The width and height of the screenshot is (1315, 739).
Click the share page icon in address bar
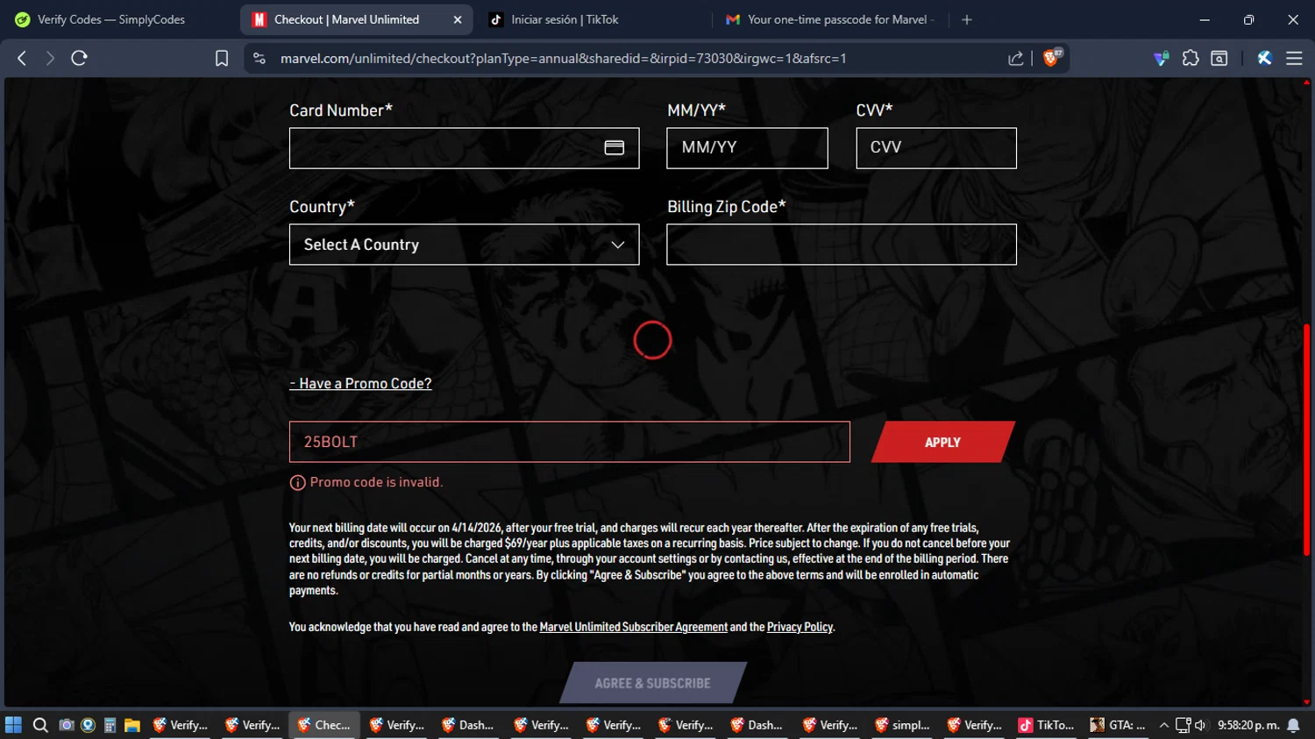pos(1016,58)
